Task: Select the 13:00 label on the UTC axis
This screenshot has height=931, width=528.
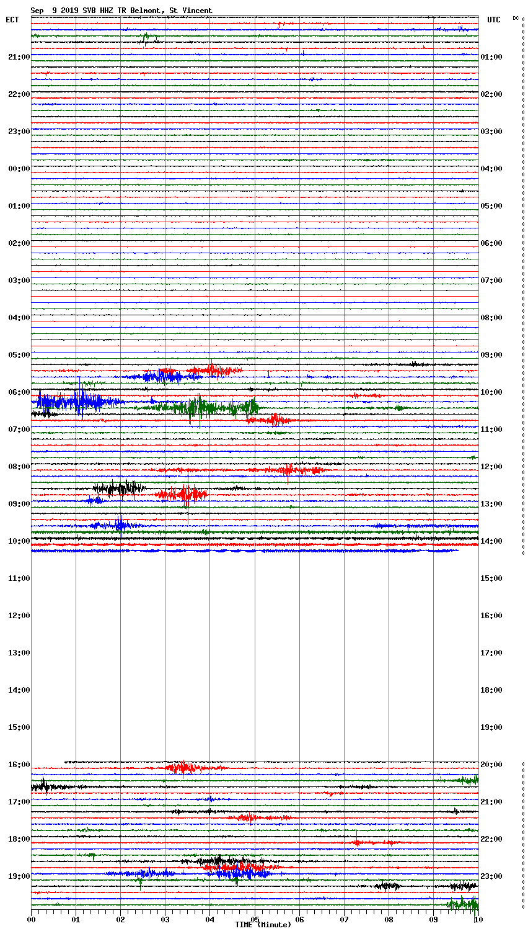Action: tap(491, 504)
